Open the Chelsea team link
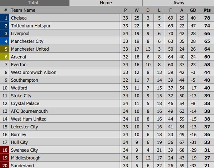The image size is (214, 168). click(19, 18)
